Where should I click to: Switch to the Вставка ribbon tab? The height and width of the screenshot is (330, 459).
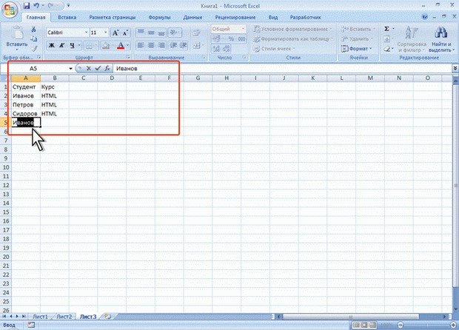pos(67,17)
